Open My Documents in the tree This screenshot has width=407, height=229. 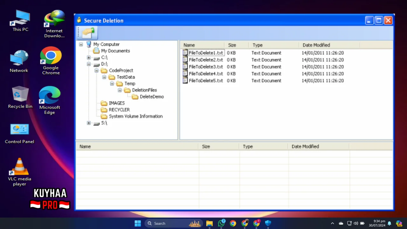click(115, 51)
